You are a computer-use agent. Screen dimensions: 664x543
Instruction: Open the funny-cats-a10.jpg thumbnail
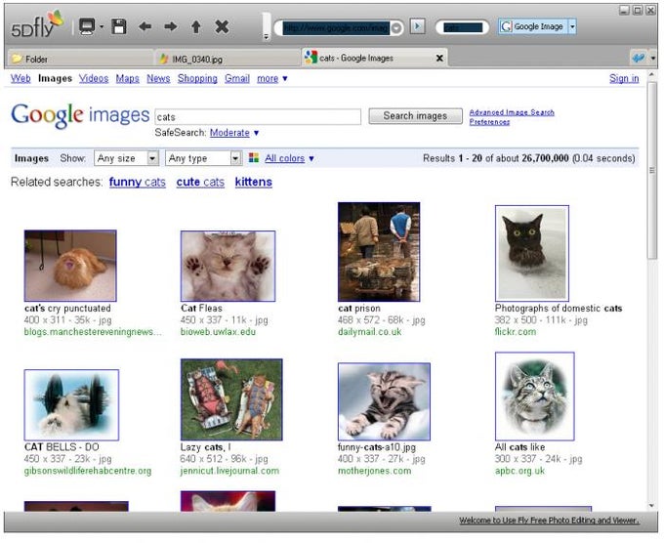[384, 401]
